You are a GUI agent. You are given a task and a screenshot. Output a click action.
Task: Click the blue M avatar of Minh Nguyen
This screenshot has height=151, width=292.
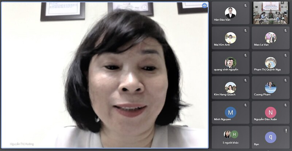[230, 112]
